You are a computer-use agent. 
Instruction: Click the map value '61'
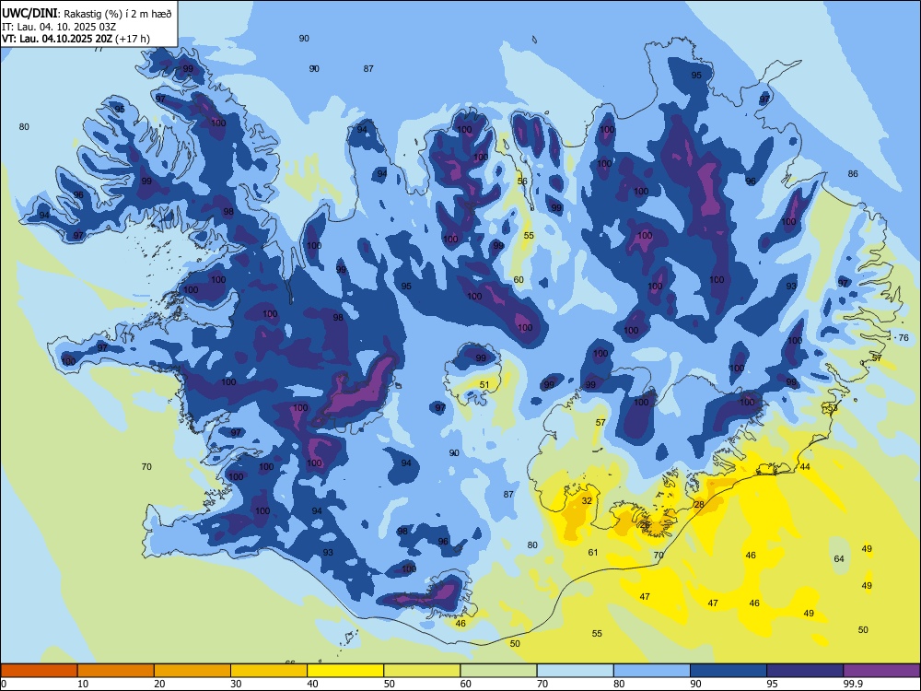pos(593,552)
